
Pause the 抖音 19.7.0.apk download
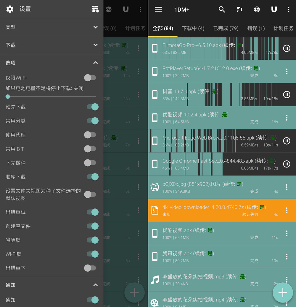[x=287, y=95]
